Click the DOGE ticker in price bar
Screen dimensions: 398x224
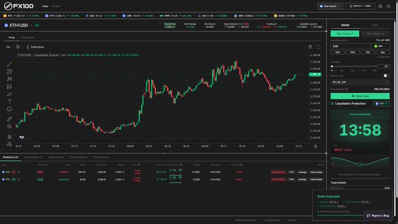click(291, 16)
